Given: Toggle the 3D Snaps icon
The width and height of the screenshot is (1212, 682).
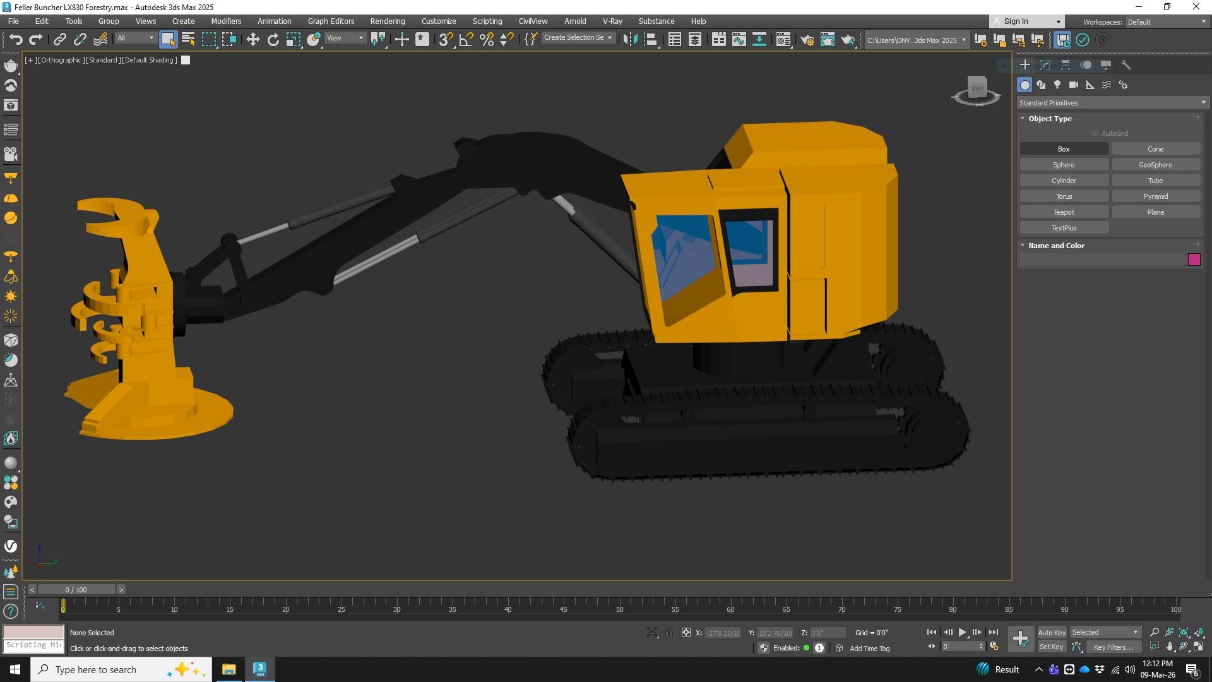Looking at the screenshot, I should (x=446, y=40).
